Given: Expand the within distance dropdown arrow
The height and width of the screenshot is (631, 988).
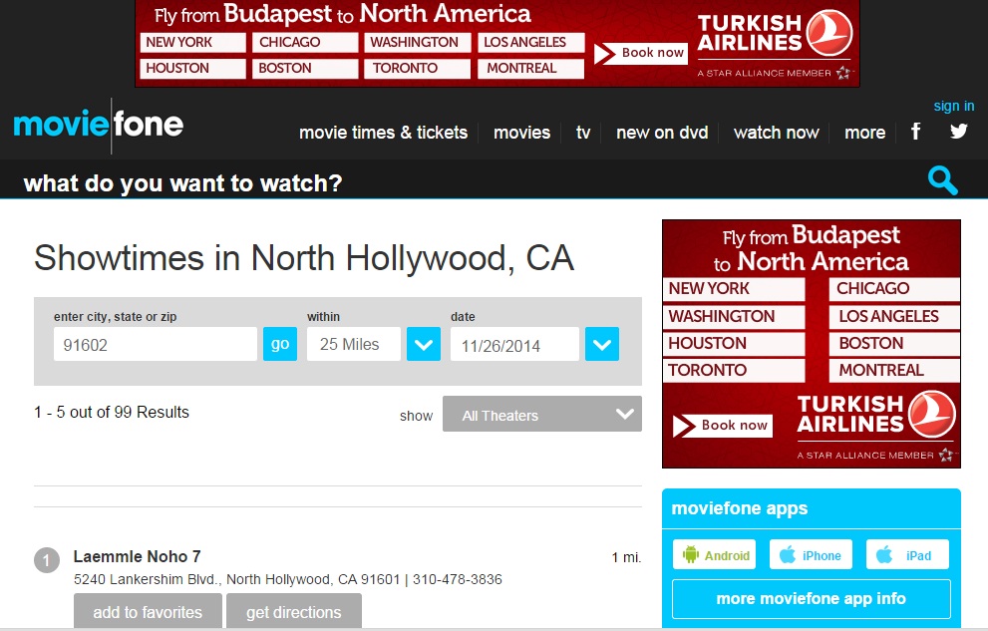Looking at the screenshot, I should pos(424,344).
